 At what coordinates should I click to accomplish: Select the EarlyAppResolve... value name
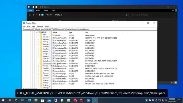pyautogui.click(x=61, y=58)
